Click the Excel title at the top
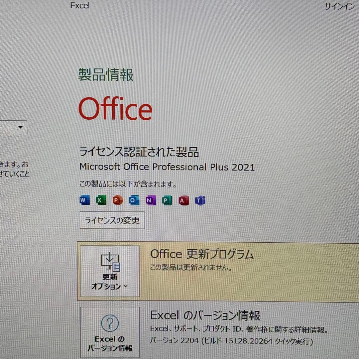Screen dimensions: 359x359 tap(80, 5)
